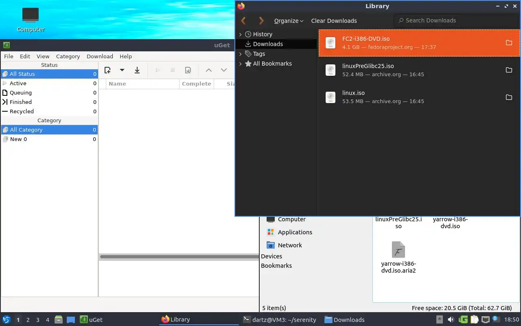Image resolution: width=521 pixels, height=326 pixels.
Task: Select the Queuing status row in uGet
Action: pos(49,93)
